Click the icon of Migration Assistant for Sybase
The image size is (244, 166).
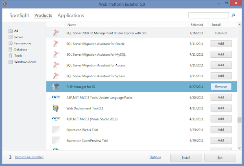point(56,76)
